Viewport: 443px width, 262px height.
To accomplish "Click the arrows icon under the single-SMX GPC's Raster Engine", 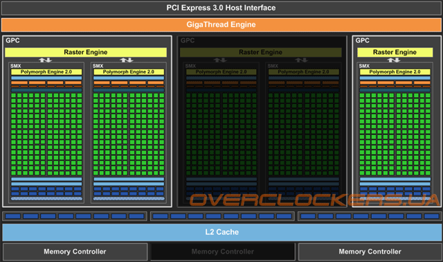I will click(x=394, y=60).
